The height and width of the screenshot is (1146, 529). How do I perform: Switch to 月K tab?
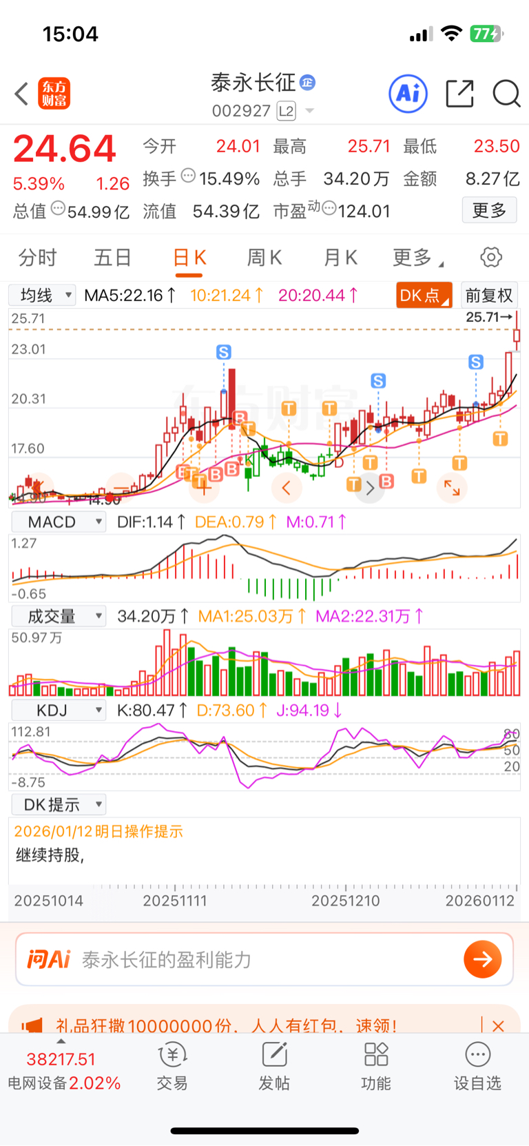click(340, 258)
